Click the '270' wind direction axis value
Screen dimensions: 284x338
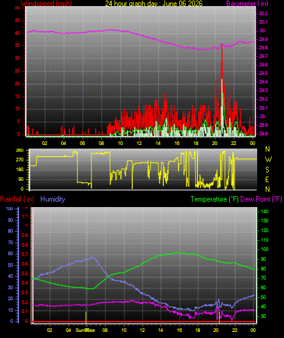pyautogui.click(x=20, y=160)
